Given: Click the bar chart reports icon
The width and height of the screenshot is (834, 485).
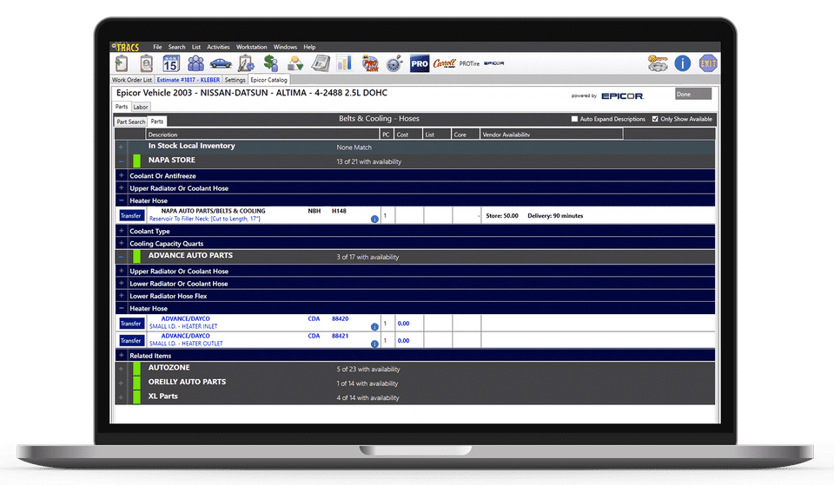Looking at the screenshot, I should [345, 63].
